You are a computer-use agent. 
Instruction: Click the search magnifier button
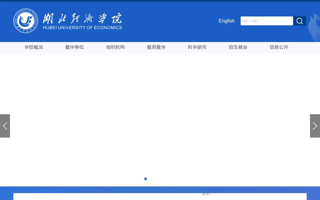coord(299,21)
